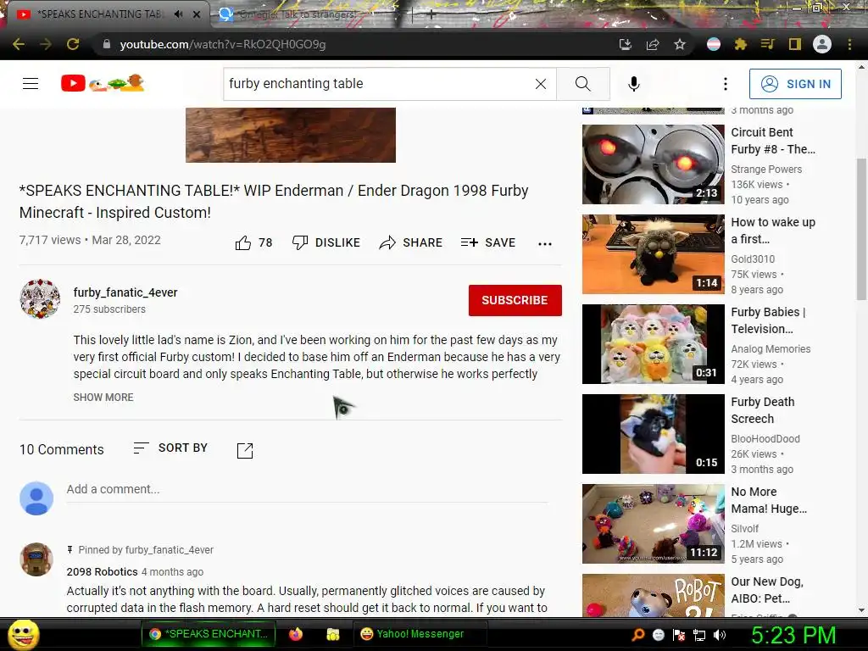
Task: Click the DISLIKE thumbs down button
Action: [x=326, y=242]
